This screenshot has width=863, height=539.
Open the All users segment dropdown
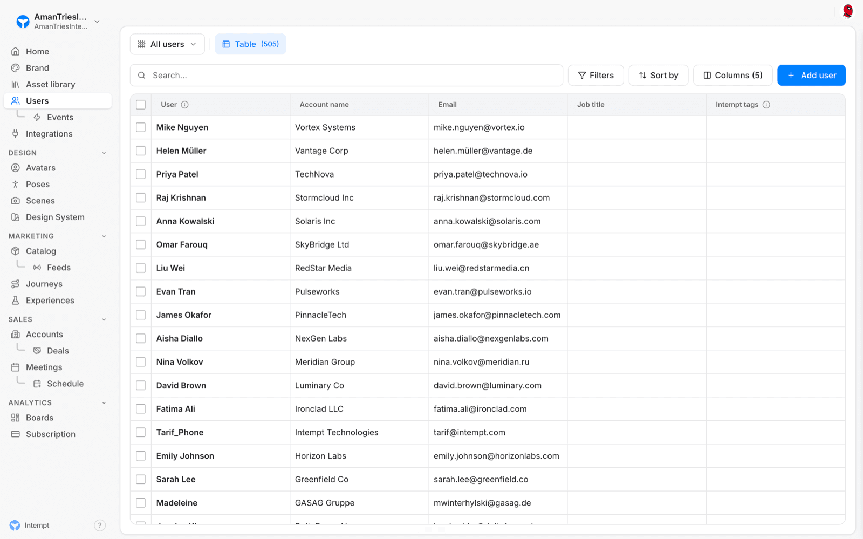pyautogui.click(x=167, y=44)
